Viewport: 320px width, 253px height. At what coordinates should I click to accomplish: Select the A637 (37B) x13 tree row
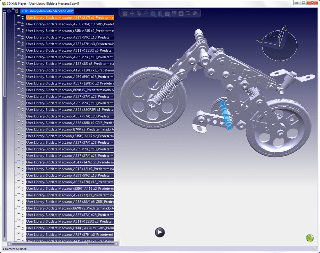point(70,182)
